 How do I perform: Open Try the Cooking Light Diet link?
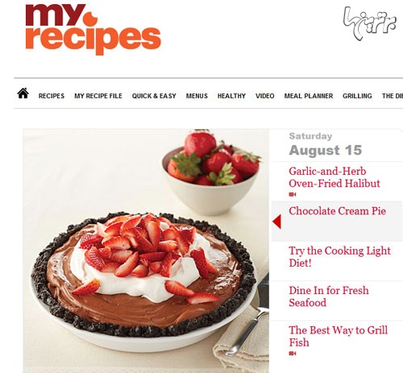(x=339, y=257)
